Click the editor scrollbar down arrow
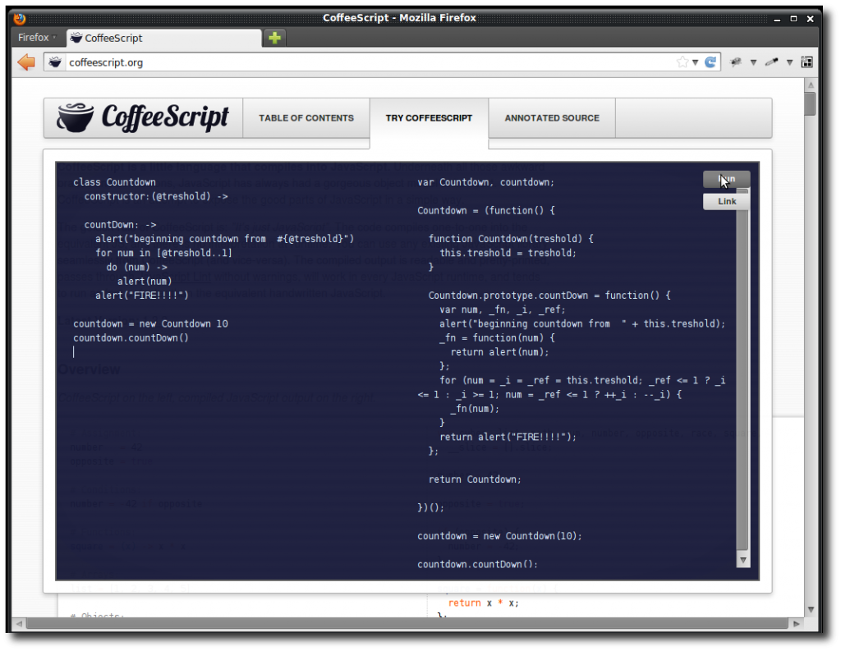The height and width of the screenshot is (651, 841). (x=743, y=560)
